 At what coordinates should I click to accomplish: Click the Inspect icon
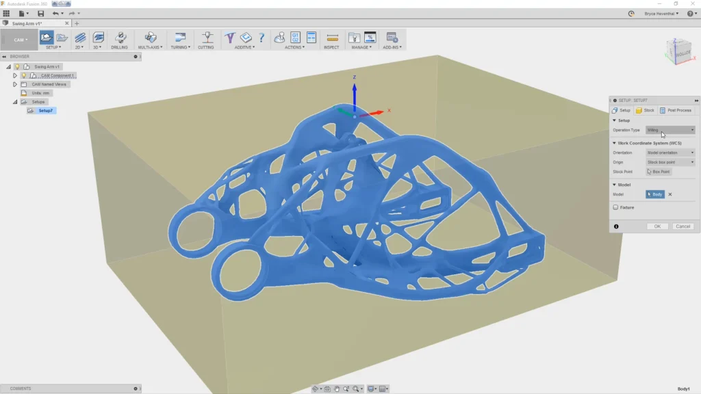pos(331,36)
